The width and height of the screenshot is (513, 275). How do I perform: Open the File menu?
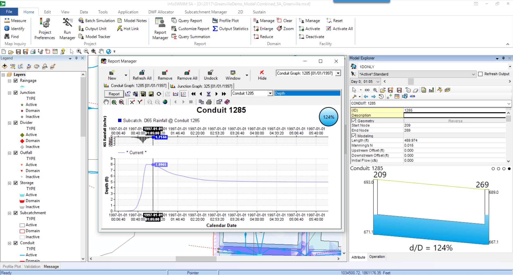coord(9,12)
